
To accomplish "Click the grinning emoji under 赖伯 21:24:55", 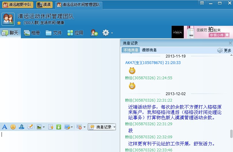I will pos(132,86).
